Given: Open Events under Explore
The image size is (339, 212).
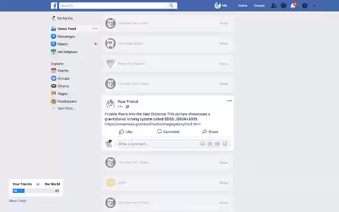Looking at the screenshot, I should (x=63, y=70).
